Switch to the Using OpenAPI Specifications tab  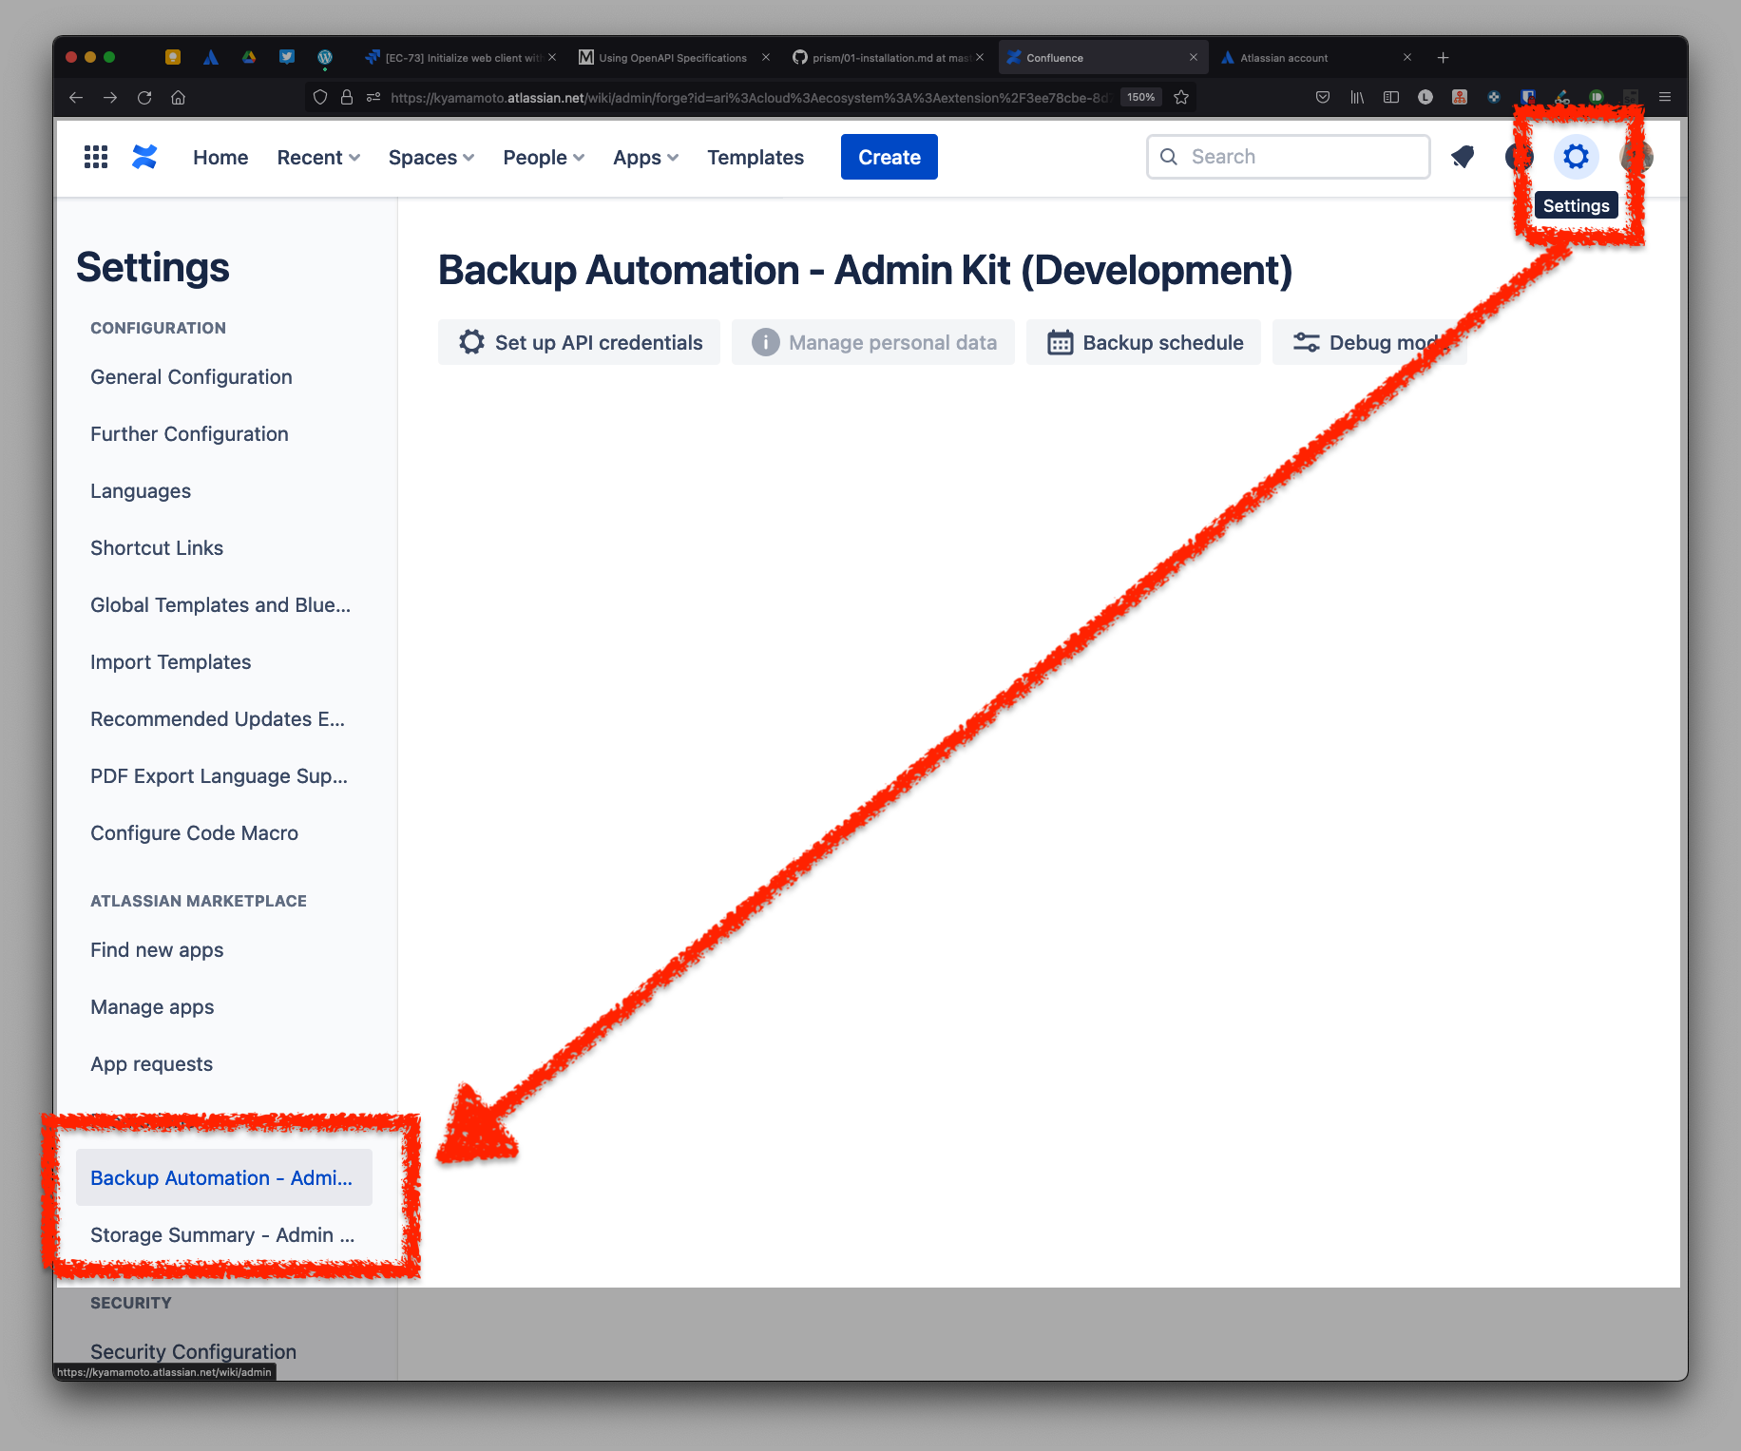(x=672, y=58)
